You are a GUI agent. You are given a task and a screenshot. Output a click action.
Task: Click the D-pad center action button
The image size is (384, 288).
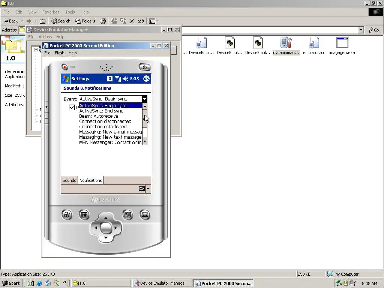point(106,228)
